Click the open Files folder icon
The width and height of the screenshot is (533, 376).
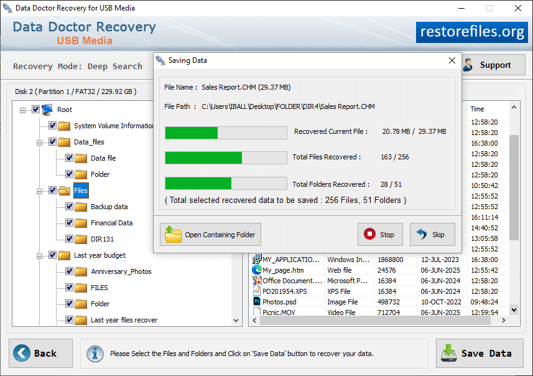click(64, 190)
